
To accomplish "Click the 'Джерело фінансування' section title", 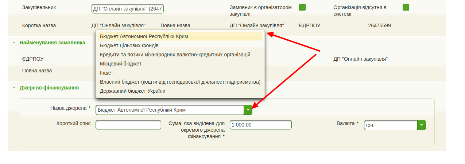I will (x=49, y=88).
